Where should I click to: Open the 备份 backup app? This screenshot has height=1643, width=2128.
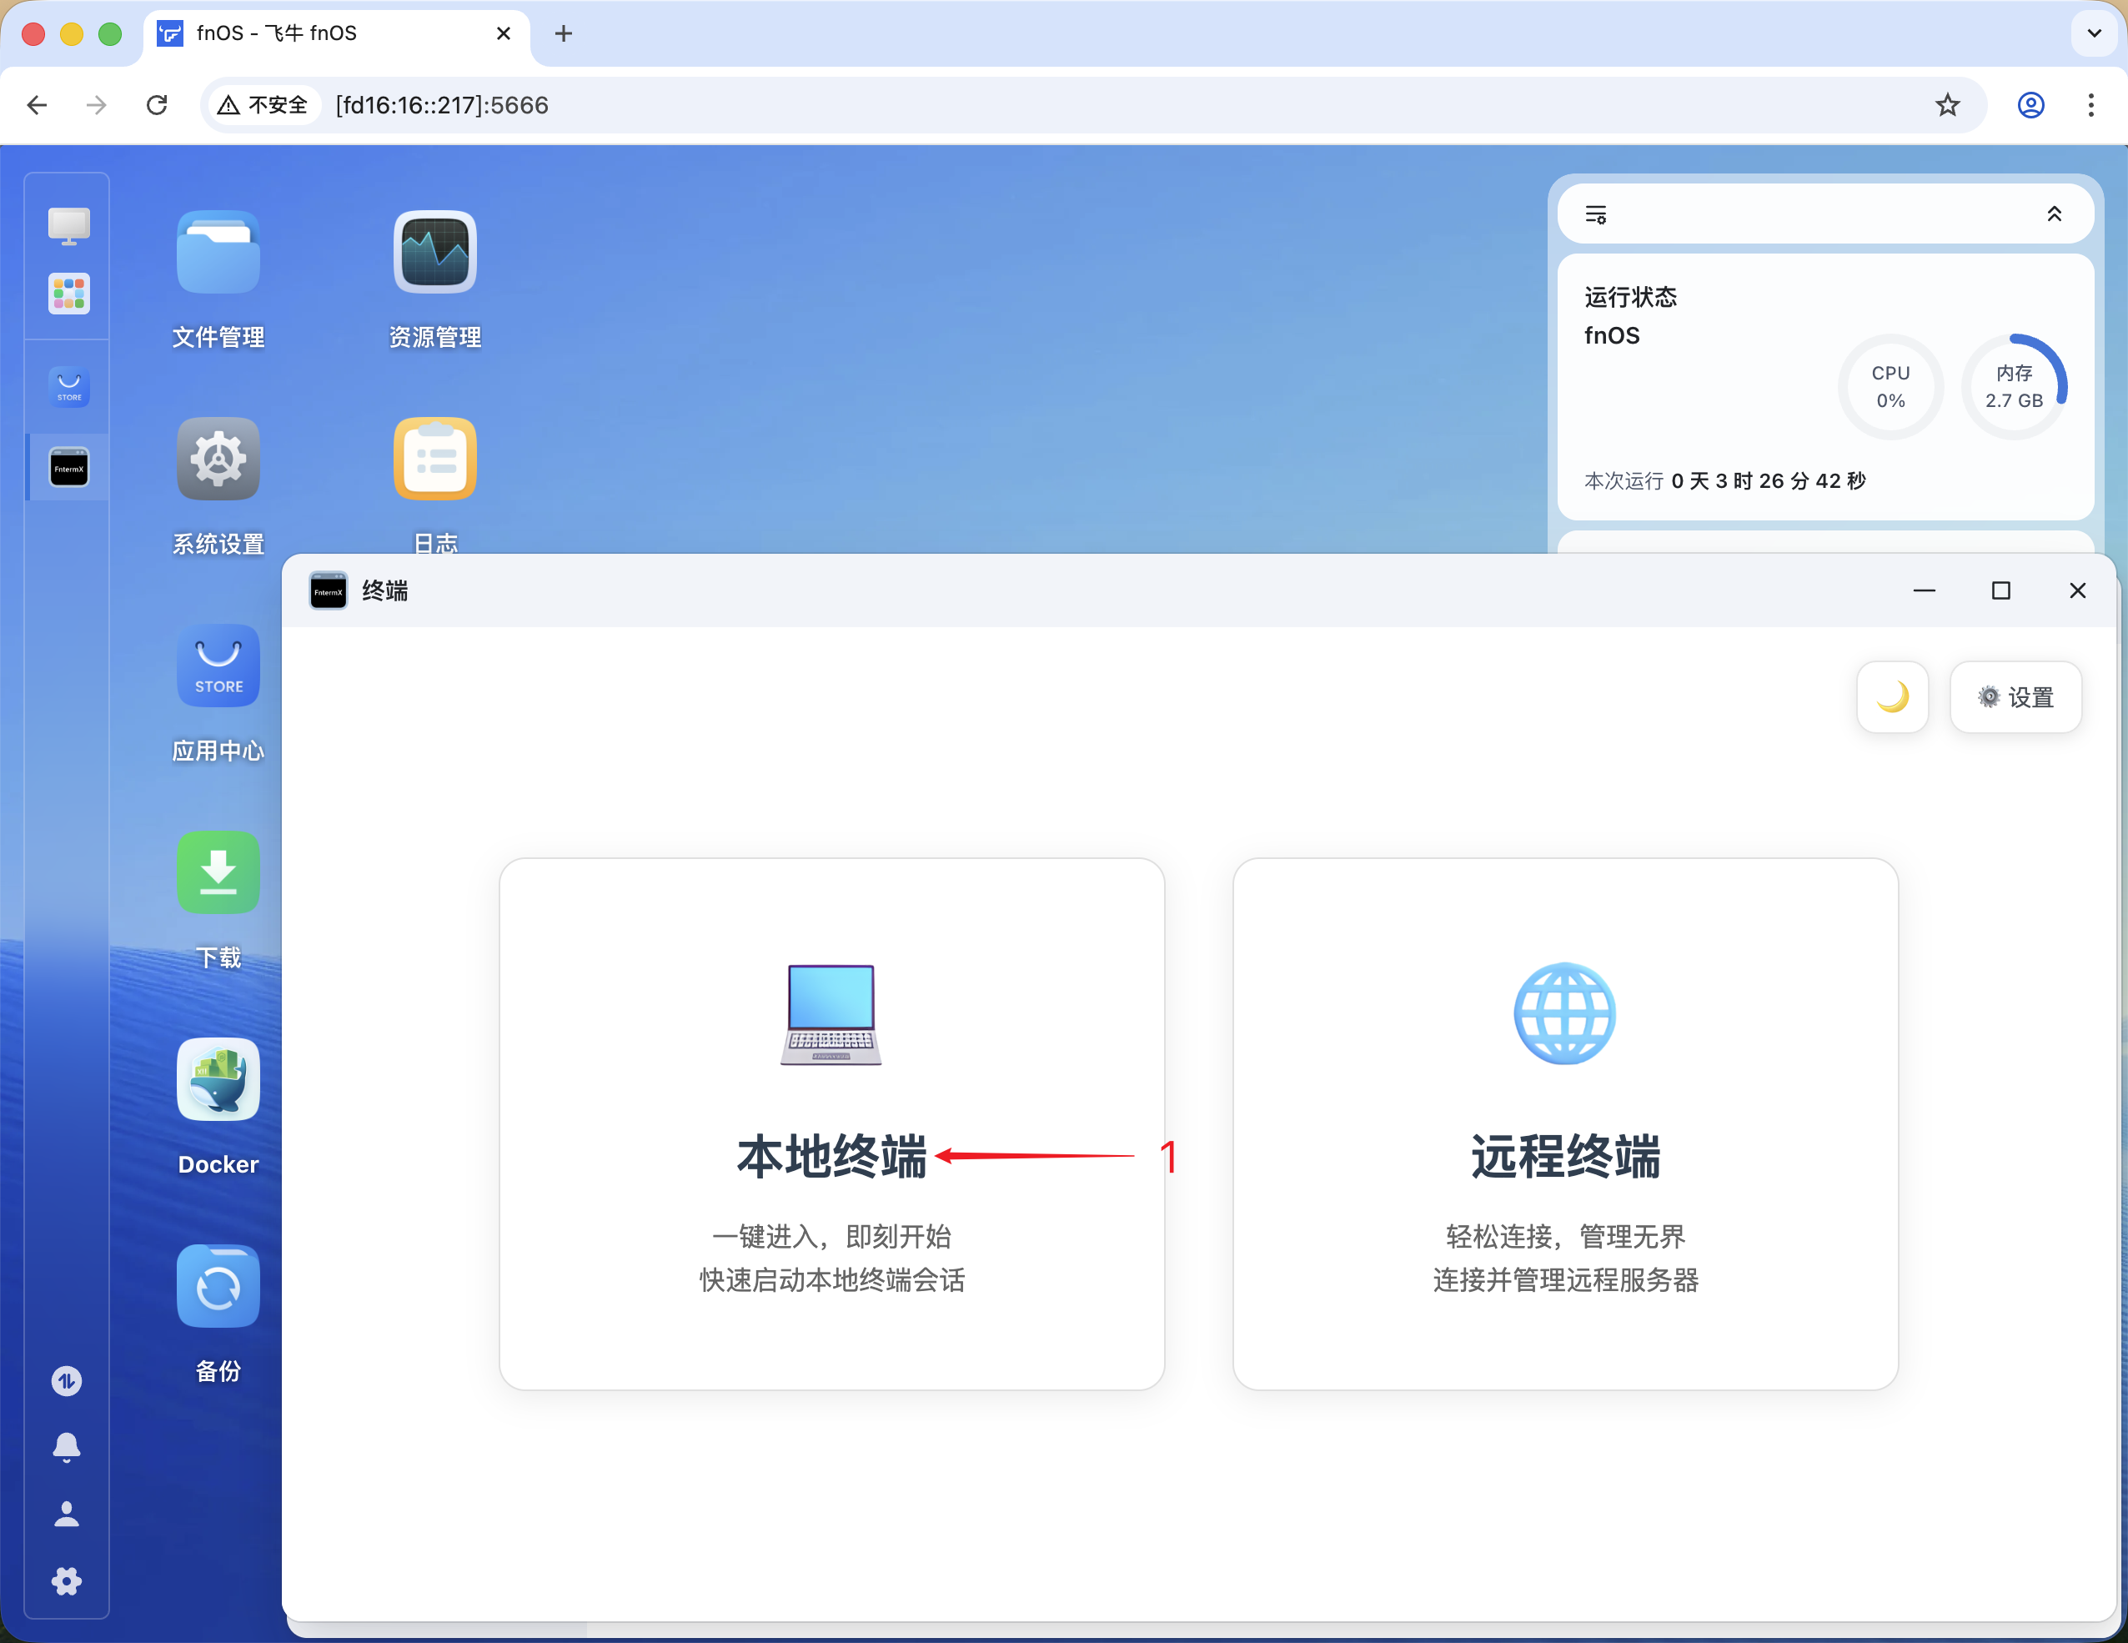[218, 1285]
